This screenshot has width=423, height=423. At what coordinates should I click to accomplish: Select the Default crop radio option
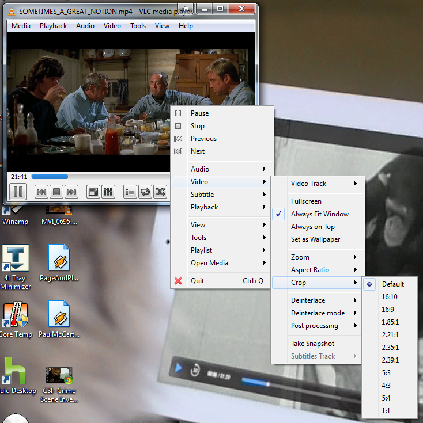pyautogui.click(x=390, y=284)
